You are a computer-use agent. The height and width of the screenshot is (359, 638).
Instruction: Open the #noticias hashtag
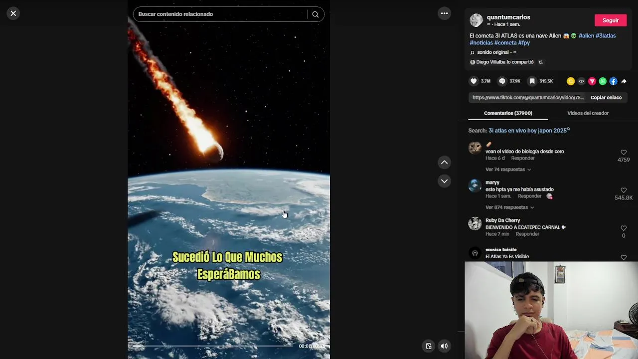pyautogui.click(x=481, y=43)
